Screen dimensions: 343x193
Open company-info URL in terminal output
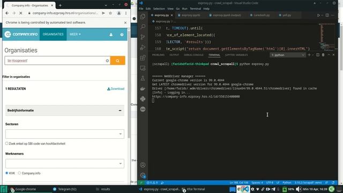click(x=196, y=96)
